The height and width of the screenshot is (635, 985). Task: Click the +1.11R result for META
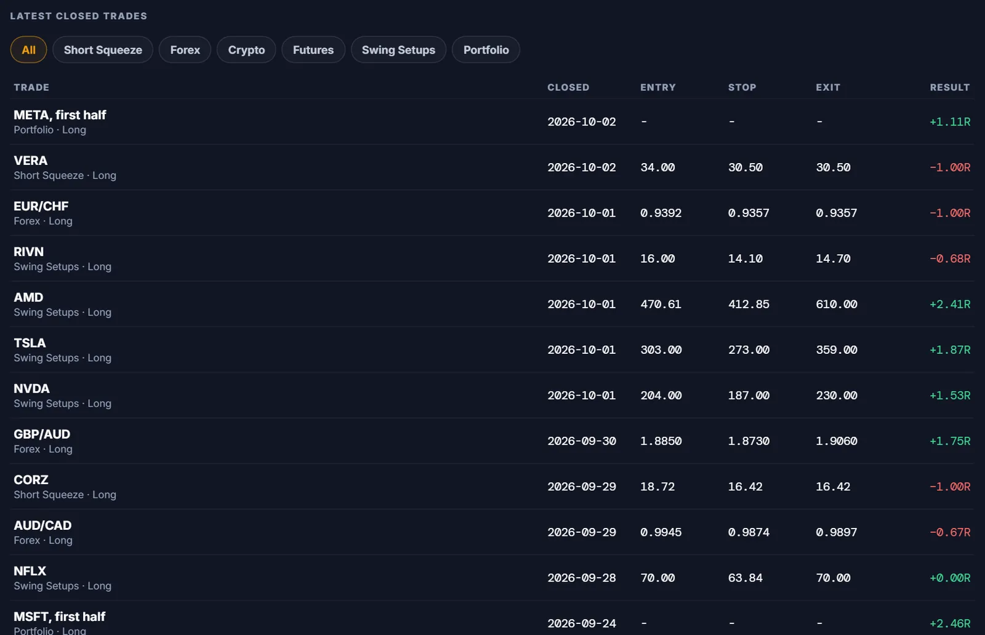pos(950,122)
